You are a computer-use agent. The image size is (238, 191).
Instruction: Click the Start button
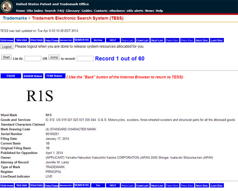pyautogui.click(x=6, y=57)
